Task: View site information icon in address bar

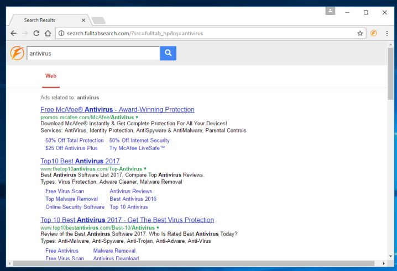Action: click(61, 33)
